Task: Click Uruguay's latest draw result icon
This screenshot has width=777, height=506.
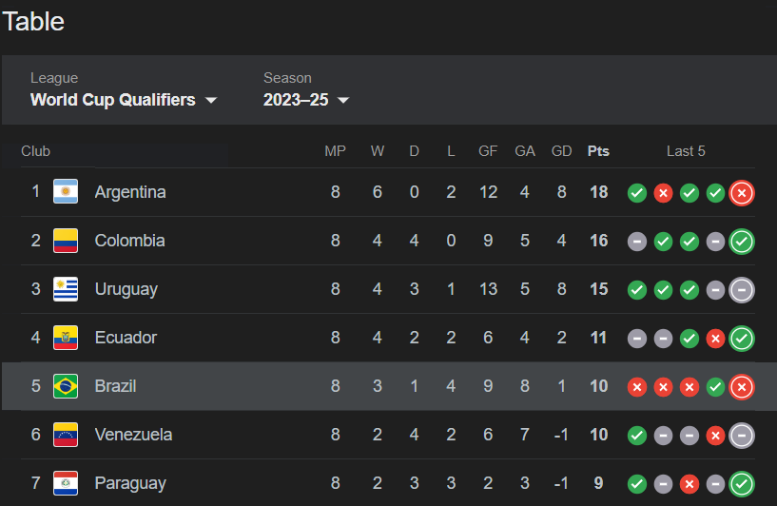Action: (x=741, y=290)
